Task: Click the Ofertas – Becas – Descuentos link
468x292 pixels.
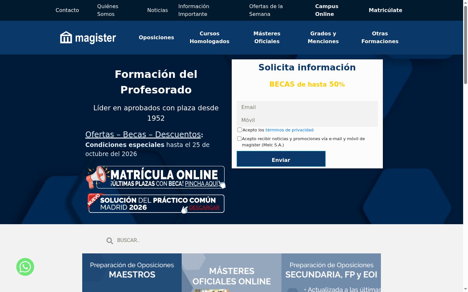Action: pos(143,134)
